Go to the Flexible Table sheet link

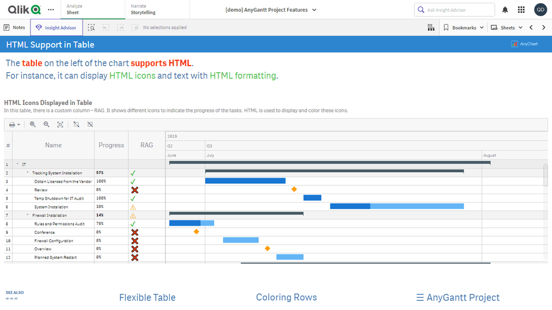click(x=147, y=297)
